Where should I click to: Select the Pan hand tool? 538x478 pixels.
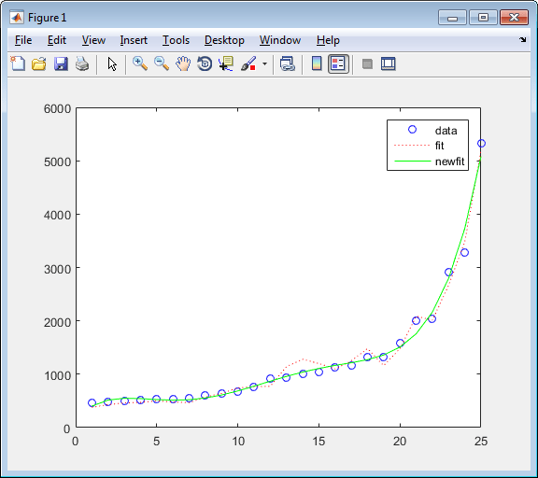coord(183,63)
